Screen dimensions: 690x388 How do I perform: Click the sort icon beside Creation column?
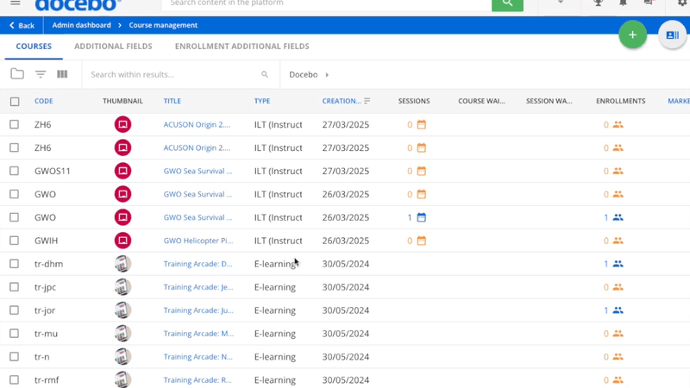(367, 101)
